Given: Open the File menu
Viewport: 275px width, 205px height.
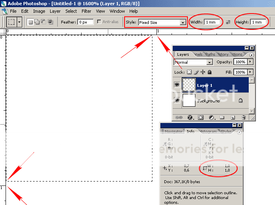Looking at the screenshot, I should 13,11.
